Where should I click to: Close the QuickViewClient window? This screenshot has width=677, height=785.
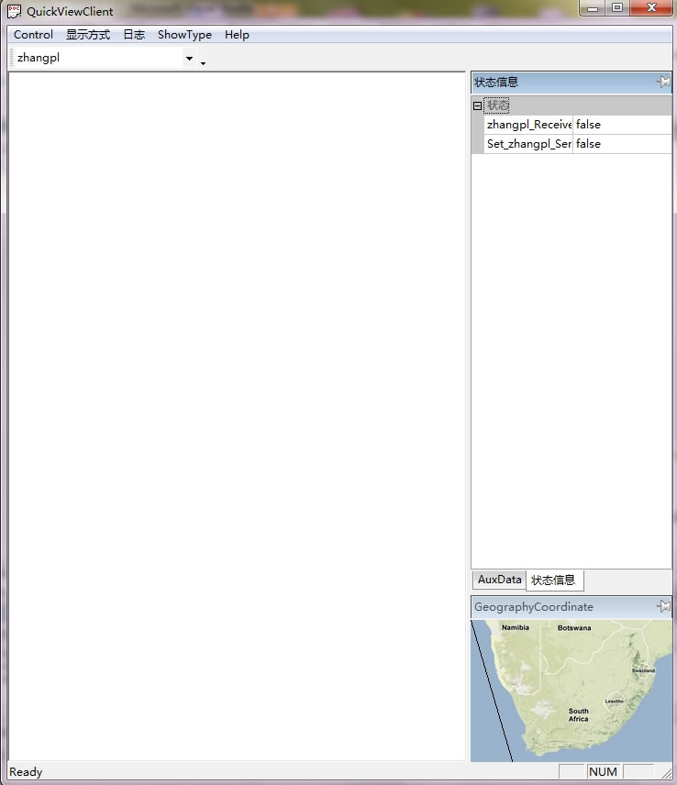pos(651,8)
